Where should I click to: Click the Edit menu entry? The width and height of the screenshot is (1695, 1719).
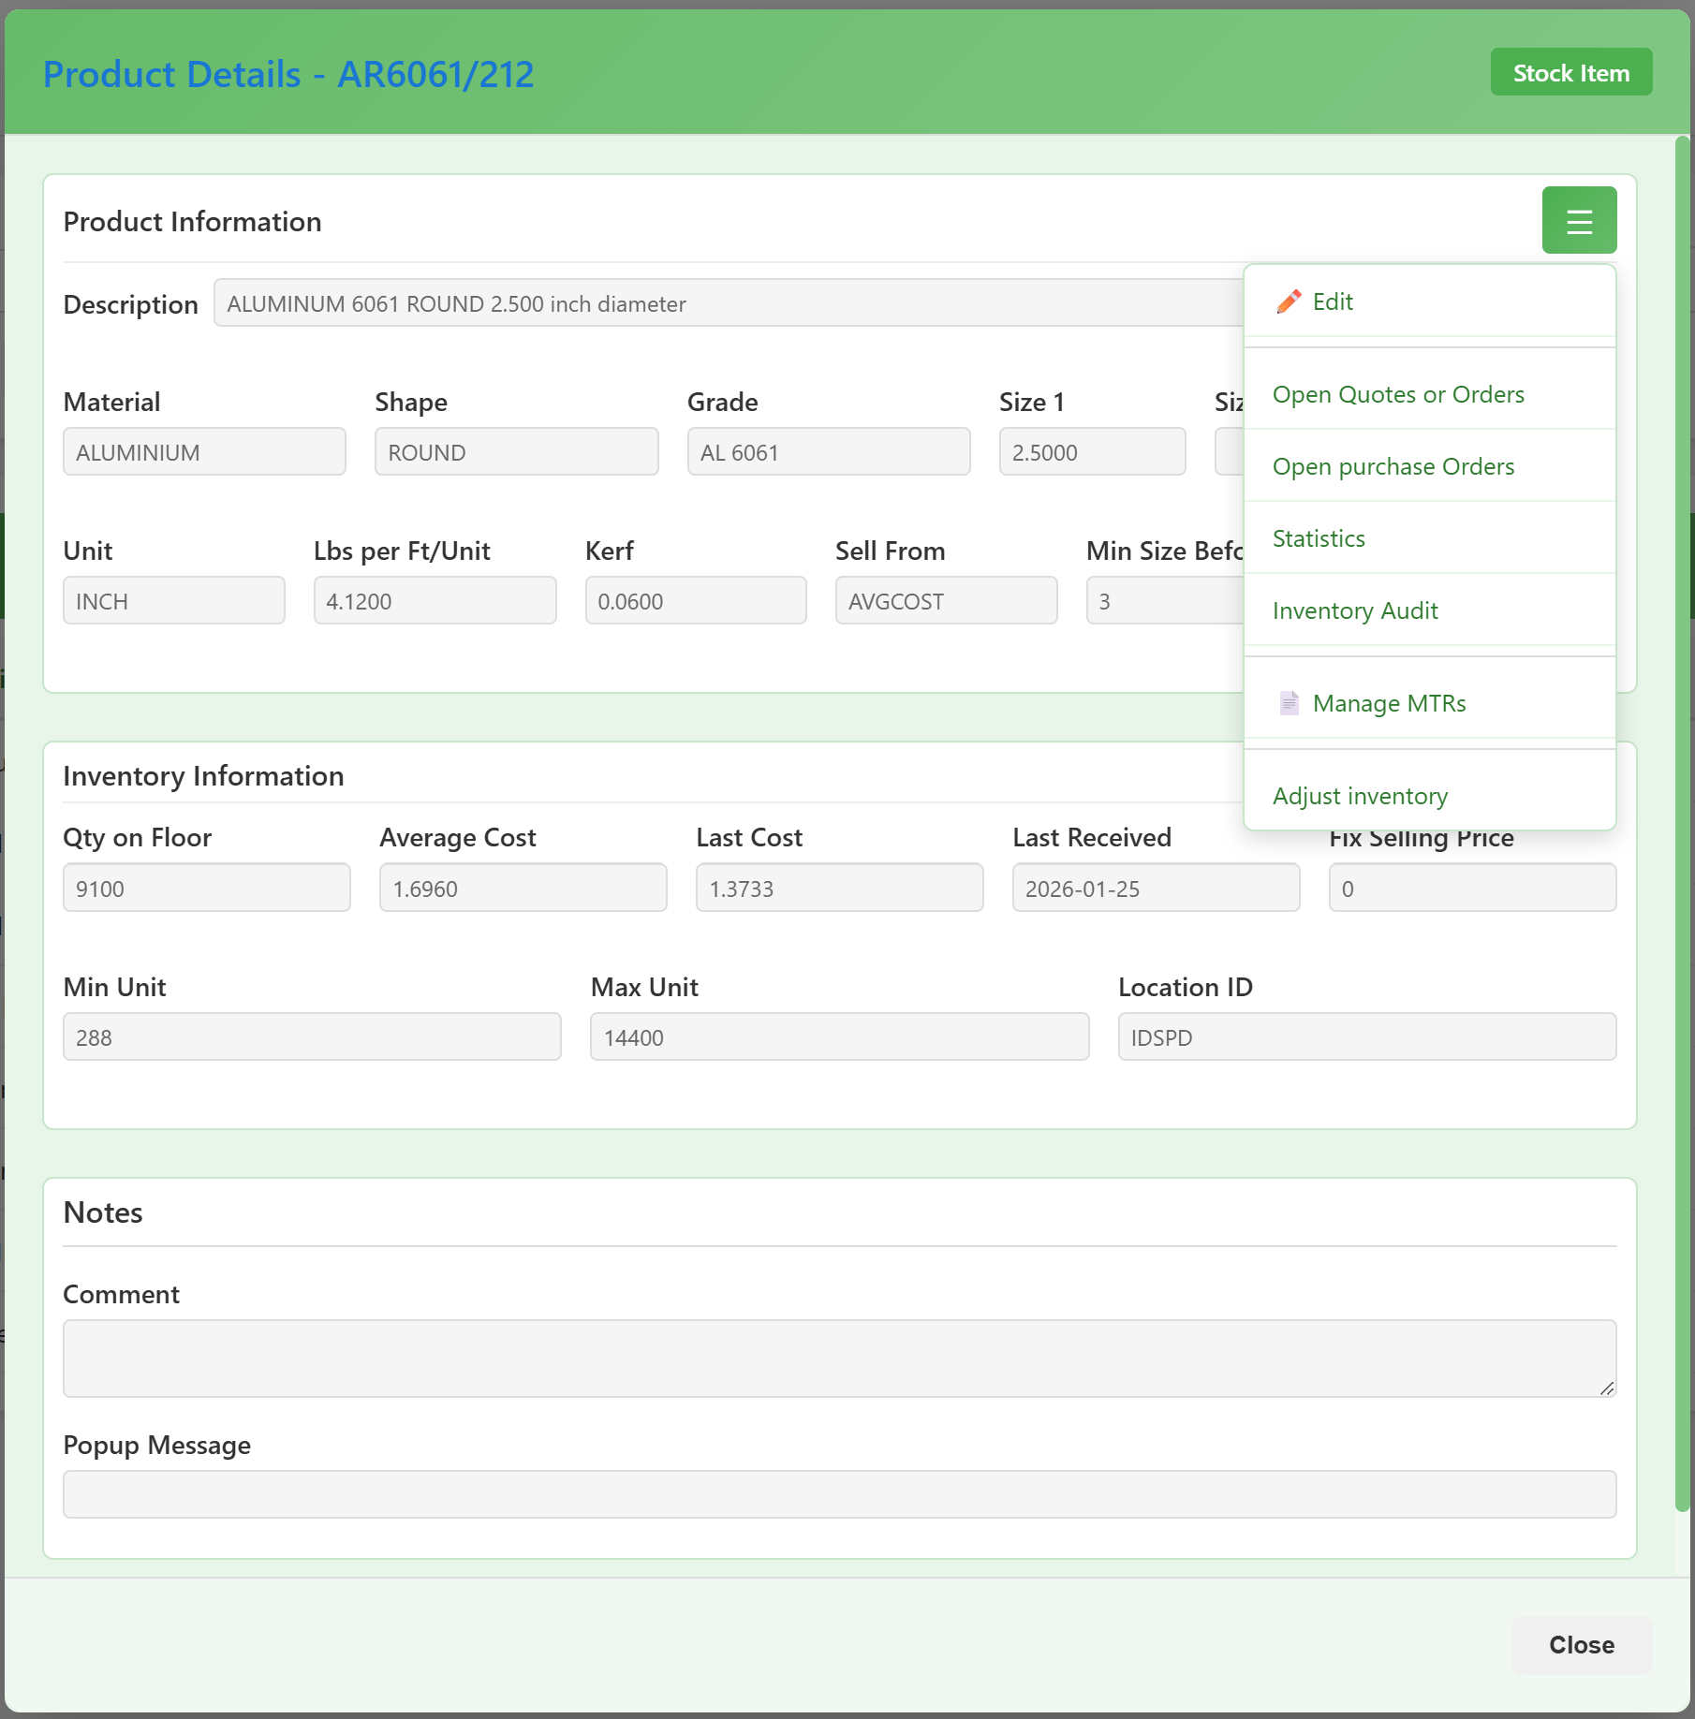1332,301
